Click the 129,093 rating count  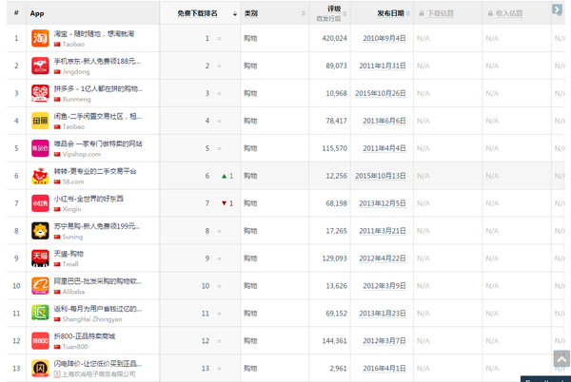[x=334, y=258]
